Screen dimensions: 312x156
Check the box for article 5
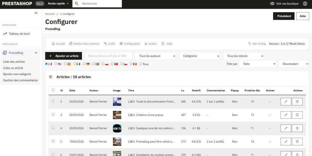(x=53, y=141)
